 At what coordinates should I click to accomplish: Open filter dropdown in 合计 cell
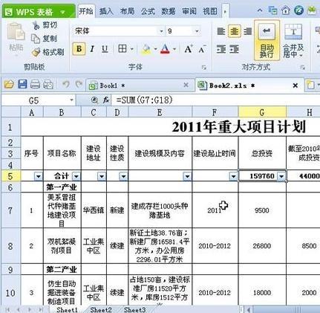coord(76,176)
